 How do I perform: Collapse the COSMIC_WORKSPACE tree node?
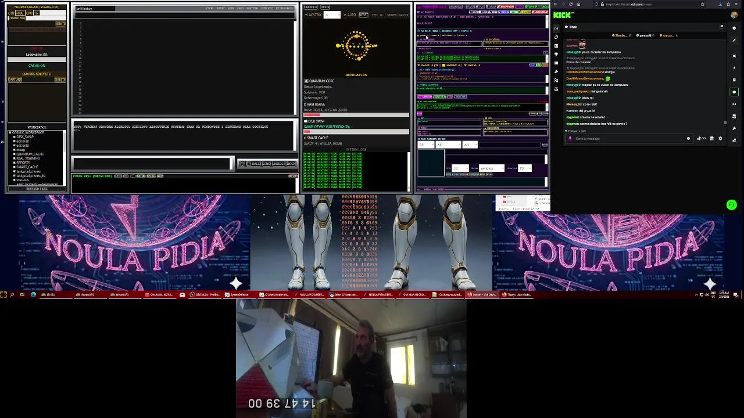click(x=10, y=132)
